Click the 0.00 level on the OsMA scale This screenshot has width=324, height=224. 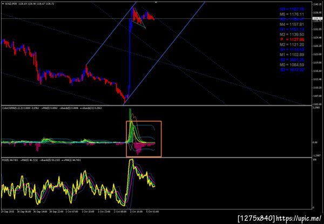(x=315, y=142)
